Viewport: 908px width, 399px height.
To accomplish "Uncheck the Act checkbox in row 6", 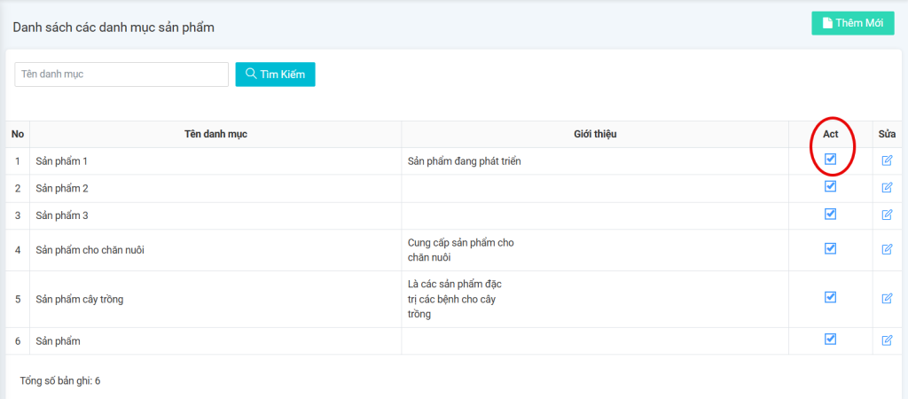I will (831, 339).
